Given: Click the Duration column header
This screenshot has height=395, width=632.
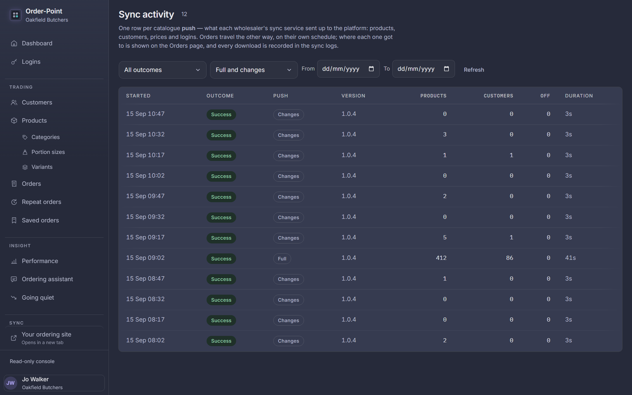Looking at the screenshot, I should tap(579, 96).
